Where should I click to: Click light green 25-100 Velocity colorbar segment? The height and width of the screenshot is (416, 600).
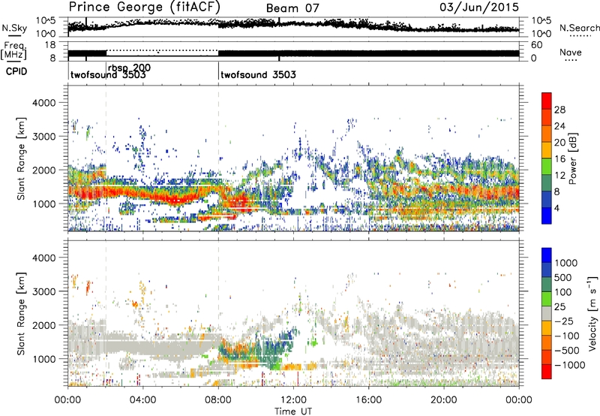(x=547, y=299)
